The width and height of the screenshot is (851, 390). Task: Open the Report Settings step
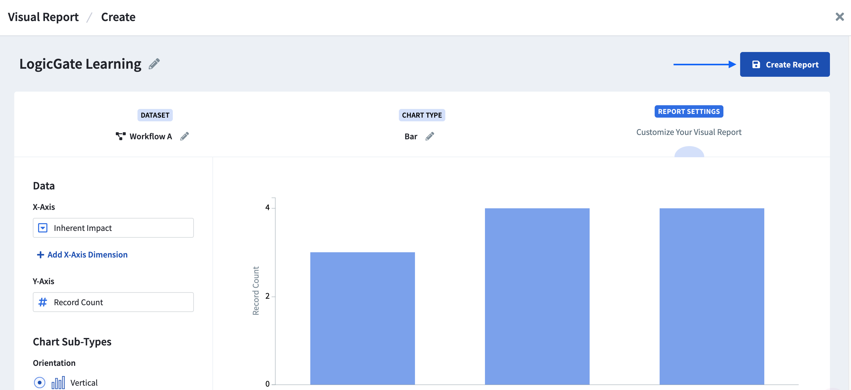[x=688, y=111]
